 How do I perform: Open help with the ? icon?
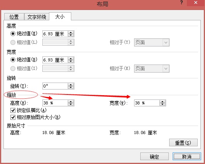(181, 3)
